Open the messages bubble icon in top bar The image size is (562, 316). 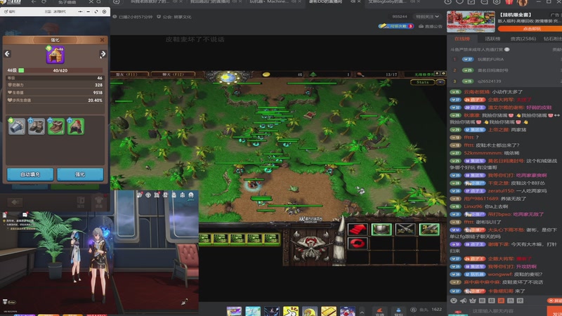(x=484, y=2)
